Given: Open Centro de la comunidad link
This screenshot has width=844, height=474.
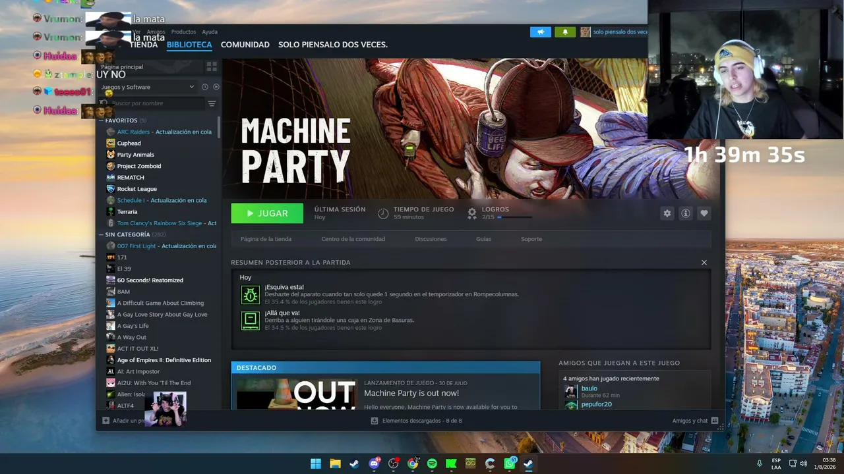Looking at the screenshot, I should (x=353, y=239).
